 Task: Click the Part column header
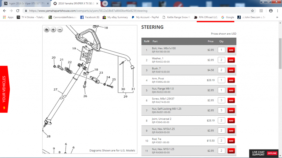click(155, 41)
